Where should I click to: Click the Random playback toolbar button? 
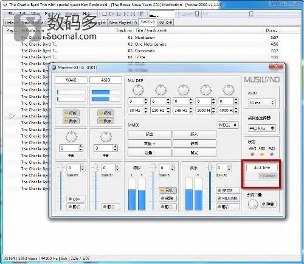[x=140, y=14]
